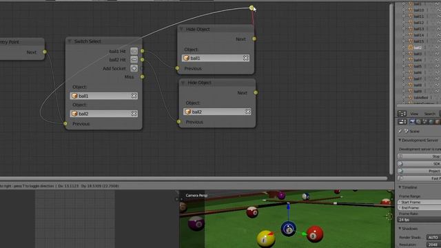The width and height of the screenshot is (441, 248).
Task: Collapse the Hide Object node containing ball2
Action: (183, 83)
